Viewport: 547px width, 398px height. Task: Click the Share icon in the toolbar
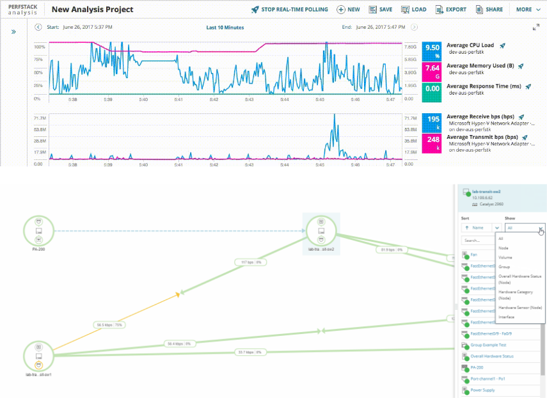[x=479, y=9]
